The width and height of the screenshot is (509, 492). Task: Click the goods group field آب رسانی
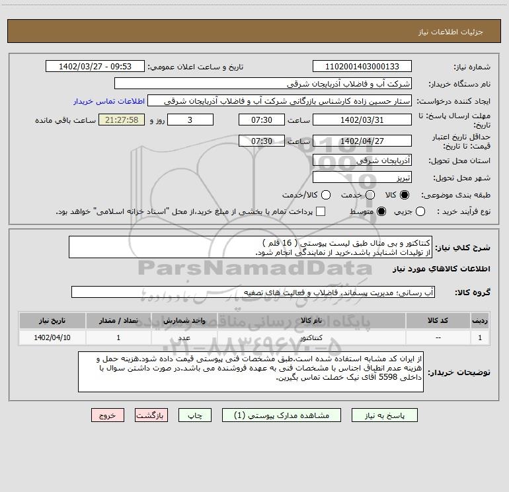coord(253,292)
